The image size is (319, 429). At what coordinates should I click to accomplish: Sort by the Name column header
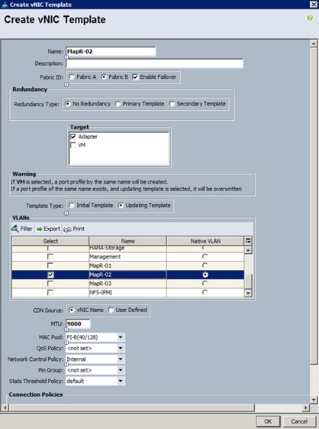pyautogui.click(x=127, y=241)
